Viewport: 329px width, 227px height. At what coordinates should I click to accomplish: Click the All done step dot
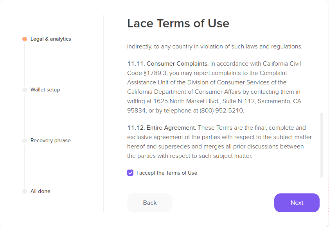point(25,191)
